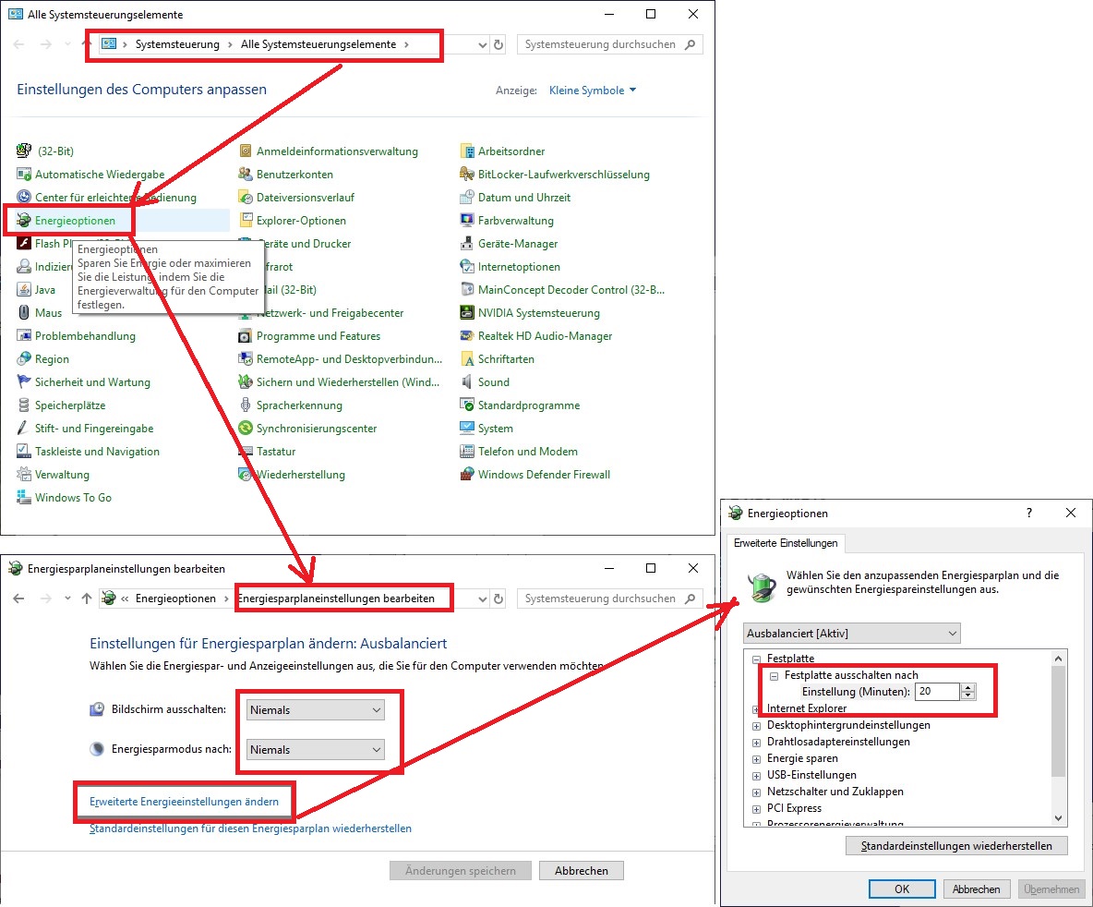This screenshot has width=1093, height=907.
Task: Decrease the Festplatte minutes with down arrow
Action: [x=967, y=695]
